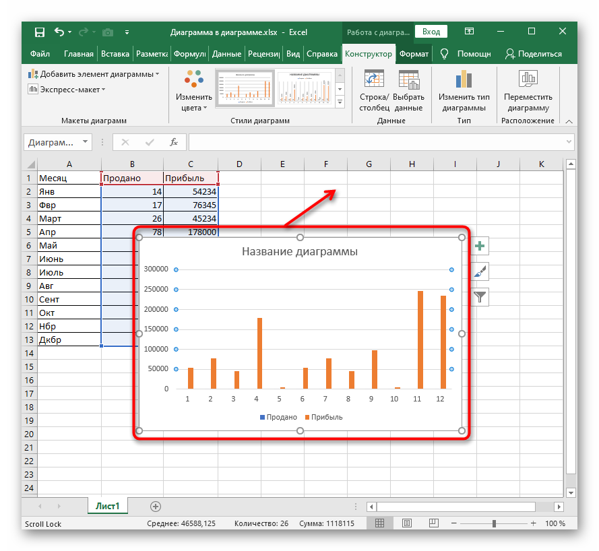This screenshot has width=599, height=551.
Task: Click cell containing Месяц
Action: click(69, 178)
